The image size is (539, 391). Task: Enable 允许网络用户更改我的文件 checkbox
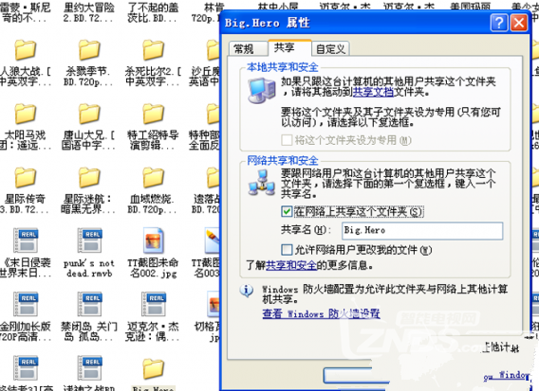tap(287, 250)
